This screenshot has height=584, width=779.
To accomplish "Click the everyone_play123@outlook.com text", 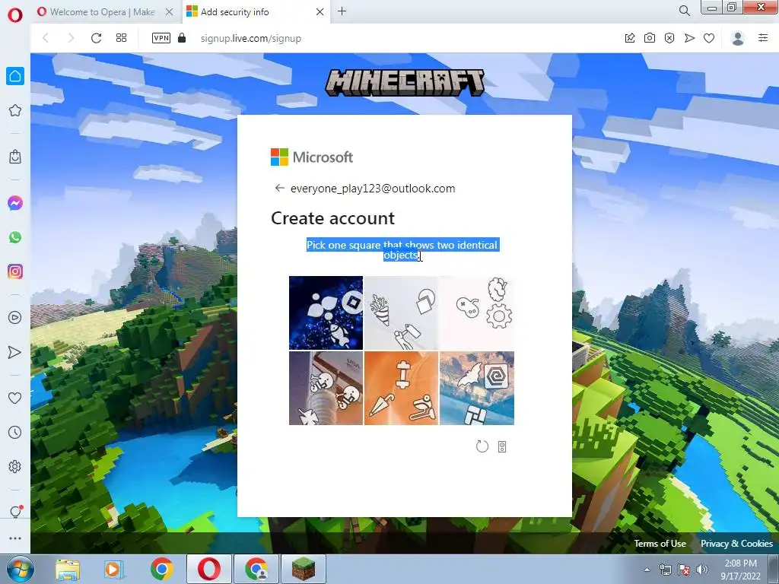I will click(x=373, y=189).
